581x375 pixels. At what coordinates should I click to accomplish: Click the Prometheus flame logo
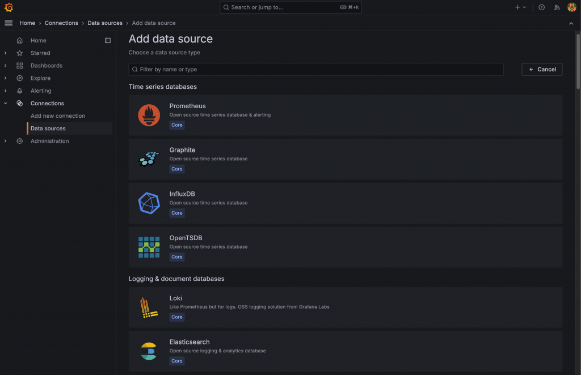(149, 116)
